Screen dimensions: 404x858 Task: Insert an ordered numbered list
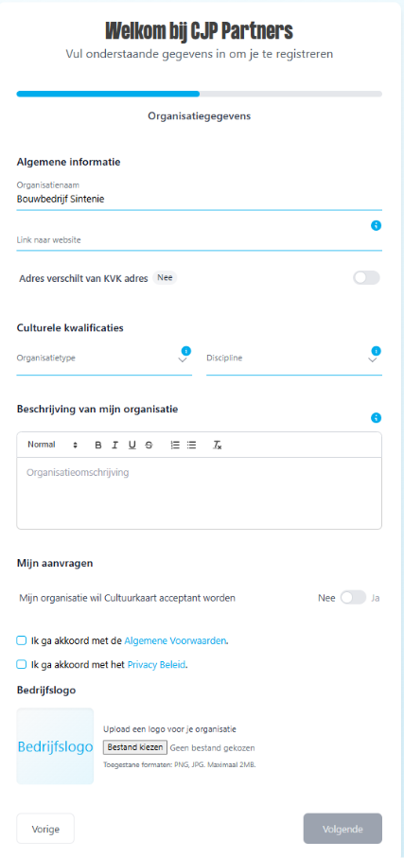point(175,445)
